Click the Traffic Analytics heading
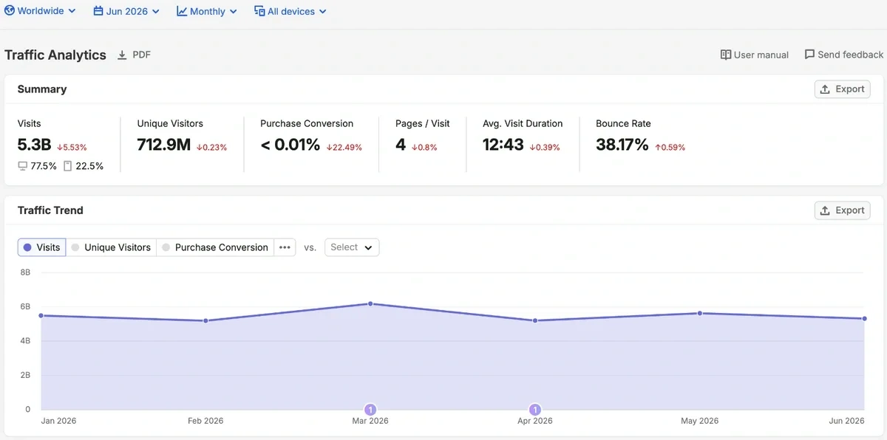887x440 pixels. pyautogui.click(x=55, y=55)
